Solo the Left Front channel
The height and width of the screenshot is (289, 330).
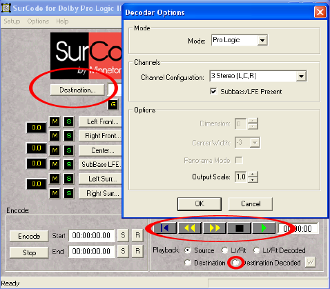(x=69, y=121)
